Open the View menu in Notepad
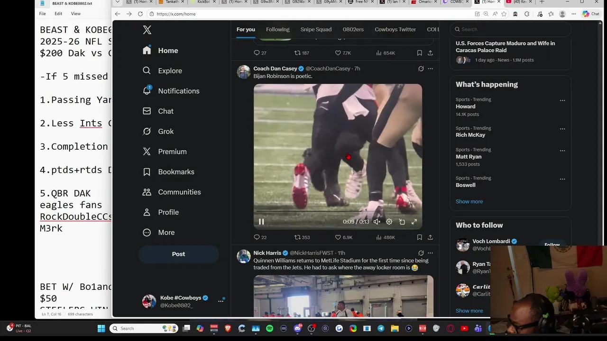This screenshot has width=607, height=341. click(75, 14)
